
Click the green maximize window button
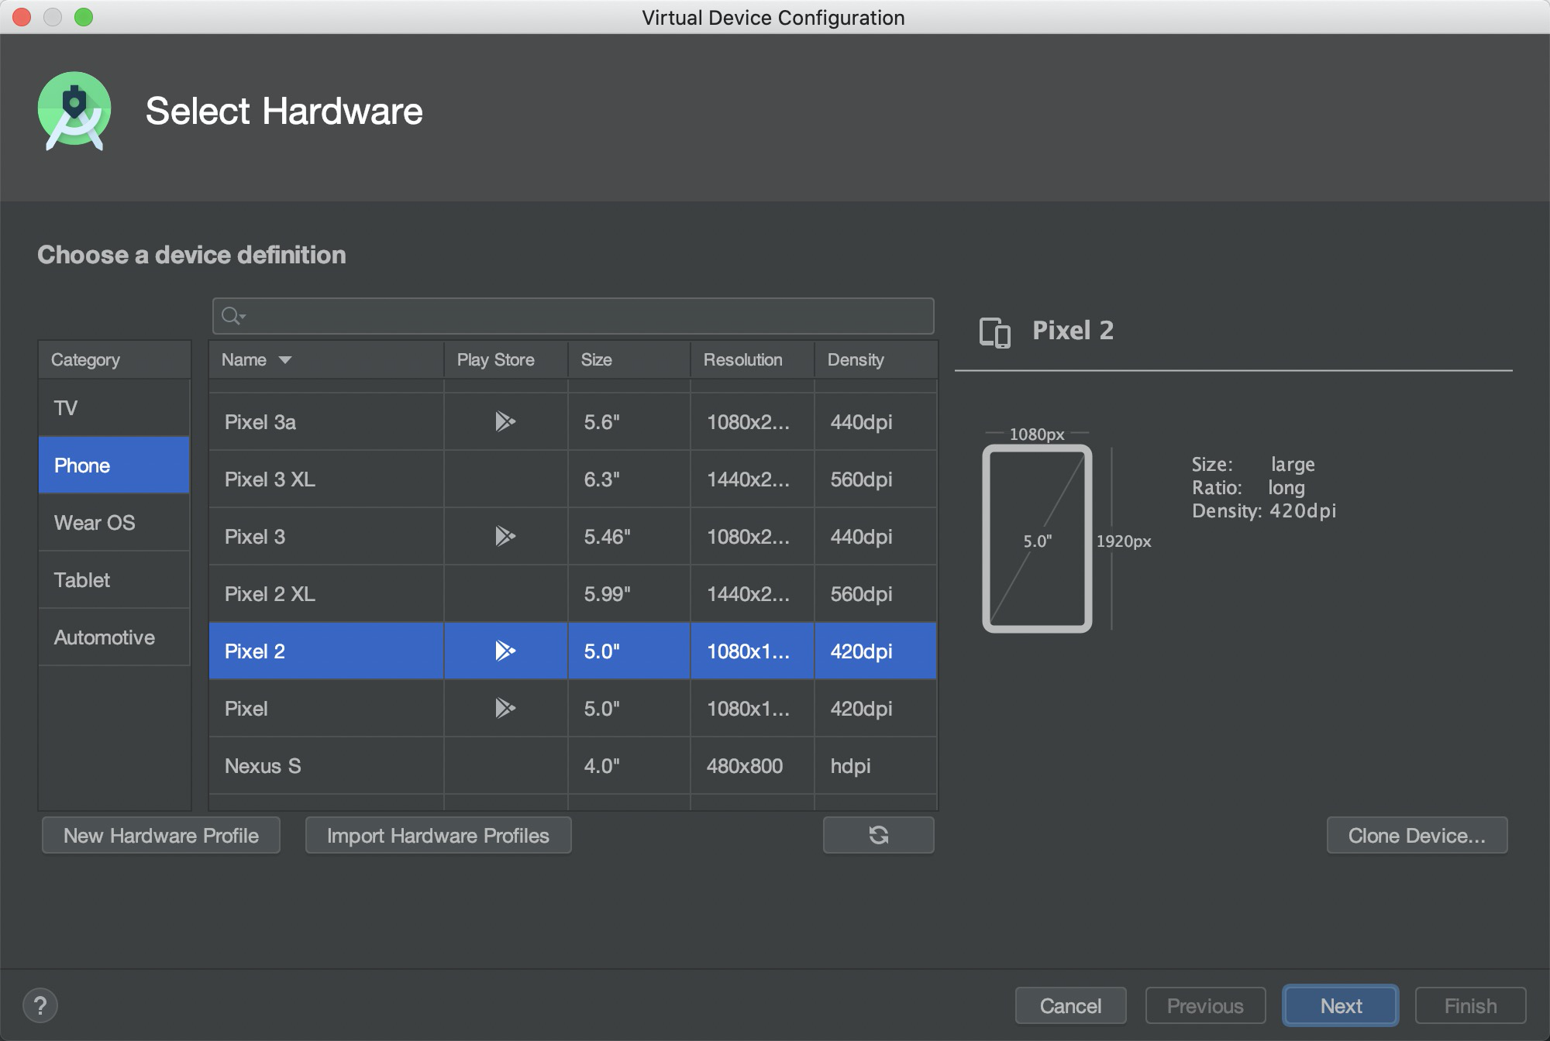84,17
